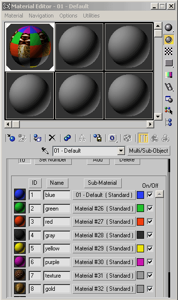
Task: Open the Utilities menu
Action: tap(91, 16)
